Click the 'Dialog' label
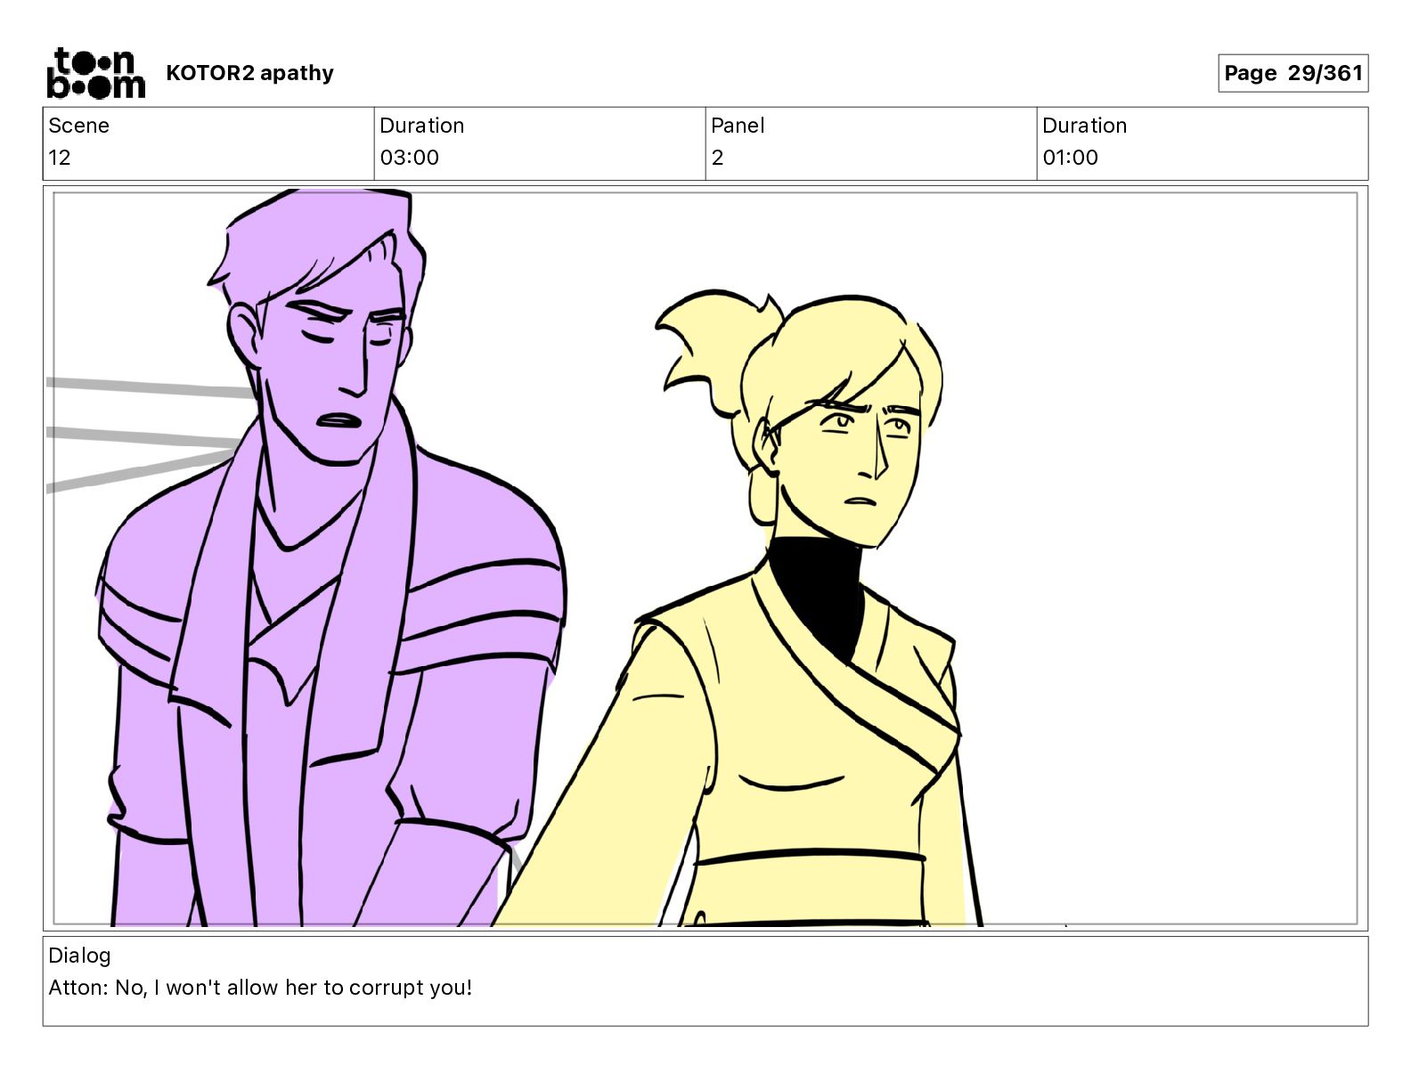1411x1090 pixels. point(79,956)
